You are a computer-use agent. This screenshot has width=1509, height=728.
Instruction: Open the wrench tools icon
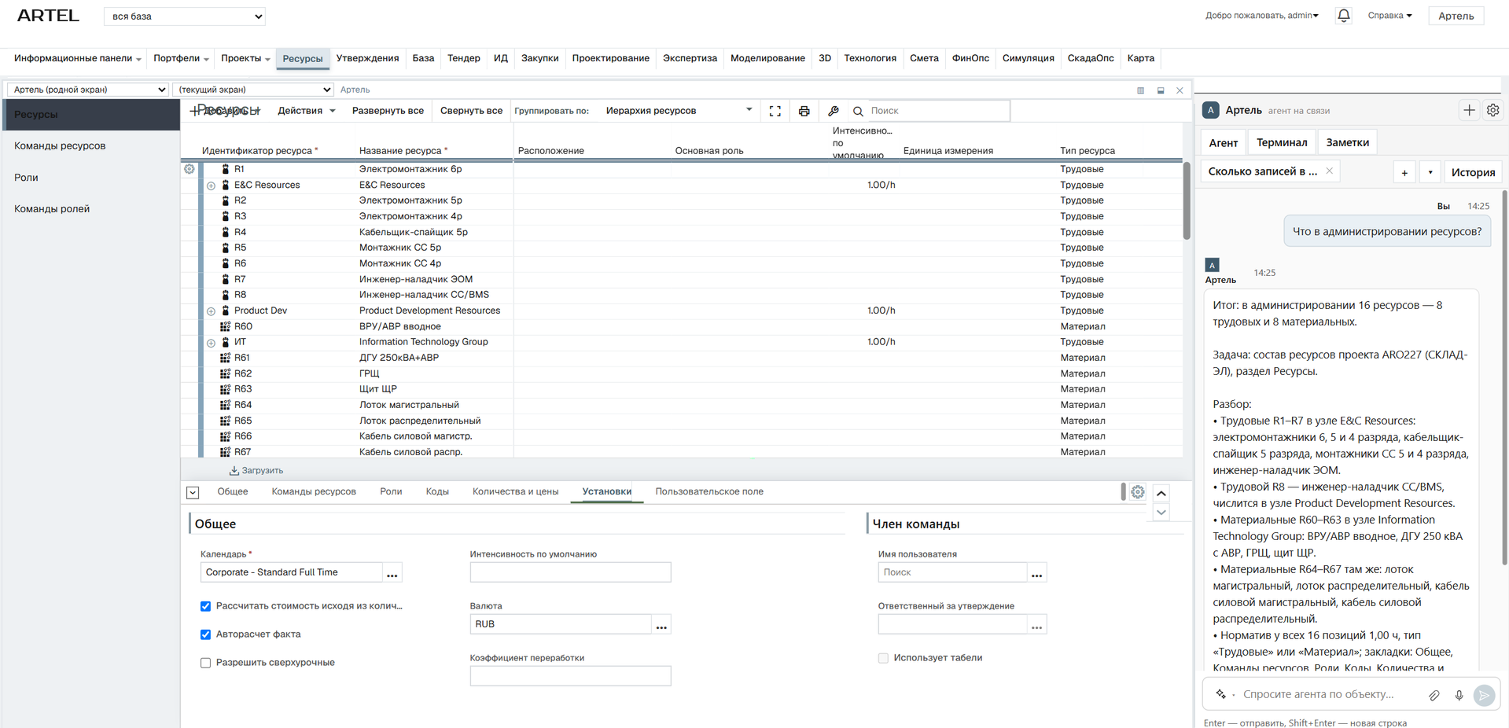(834, 111)
